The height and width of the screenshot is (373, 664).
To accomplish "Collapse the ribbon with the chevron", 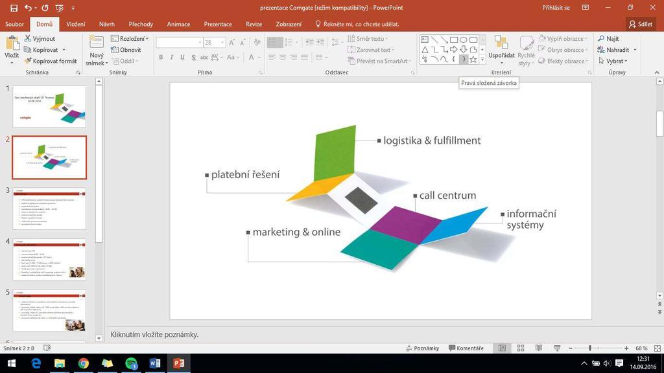I will click(657, 73).
